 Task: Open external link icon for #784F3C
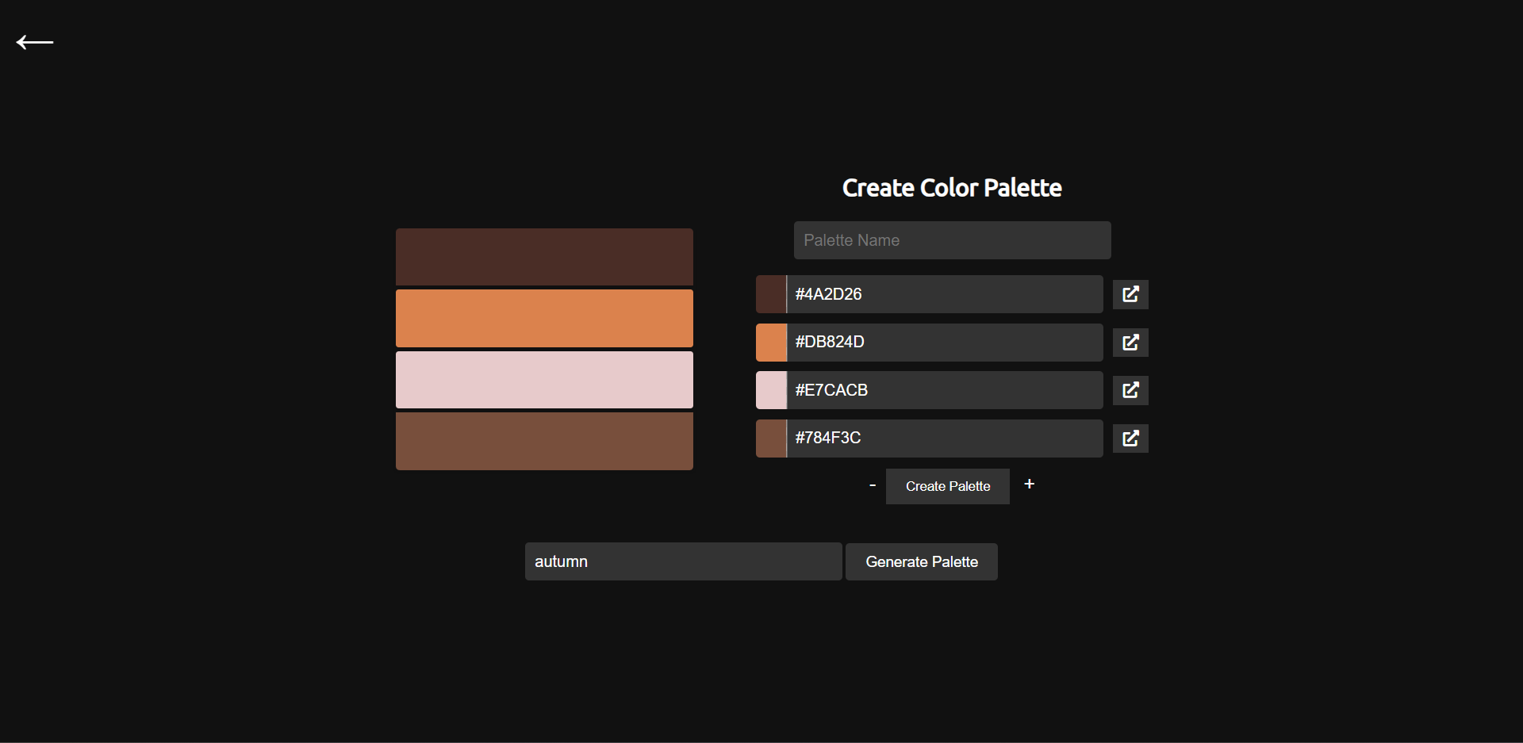coord(1130,439)
